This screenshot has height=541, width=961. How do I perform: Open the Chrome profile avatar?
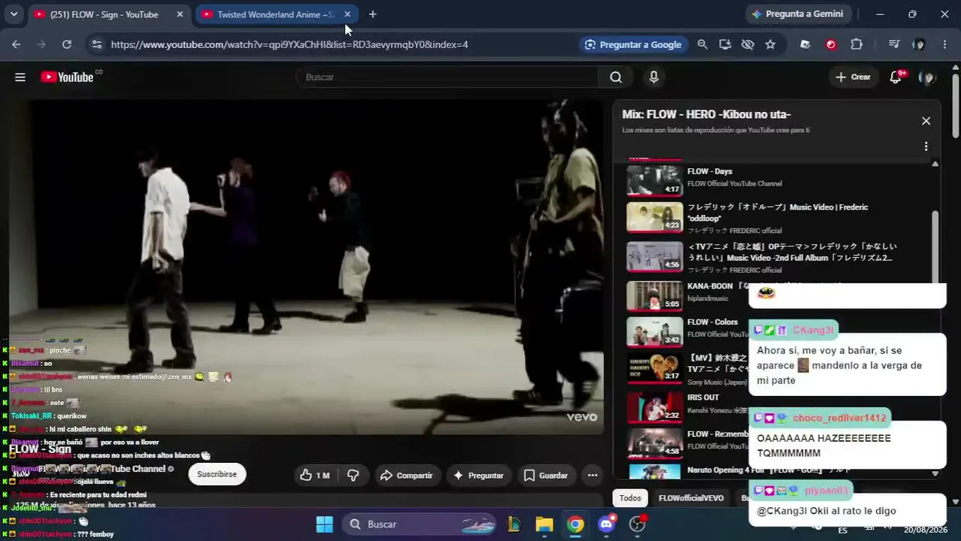919,44
